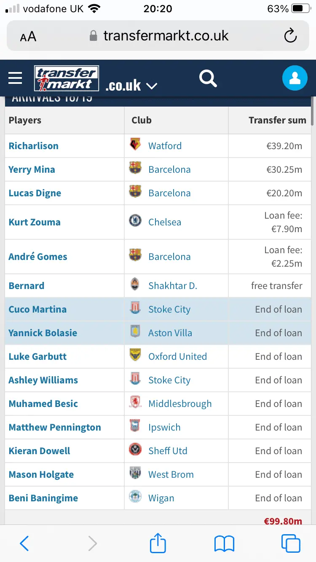Click the Players column header

(x=25, y=120)
